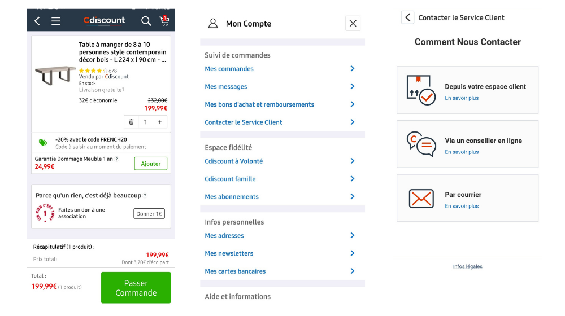Increase the quantity with the plus button

tap(160, 122)
